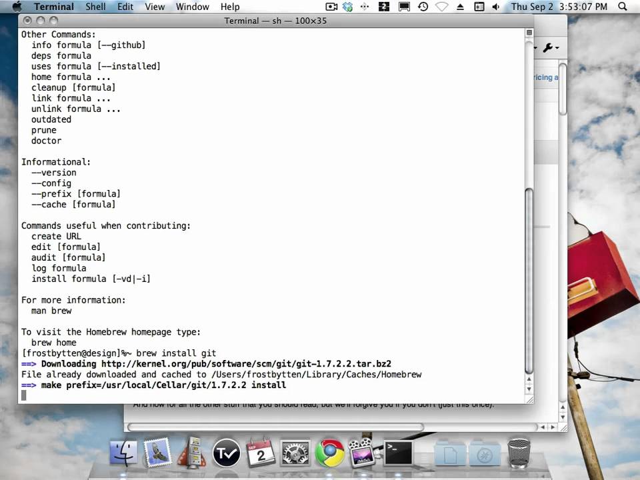Click the browser horizontal scroll left arrow

543,427
